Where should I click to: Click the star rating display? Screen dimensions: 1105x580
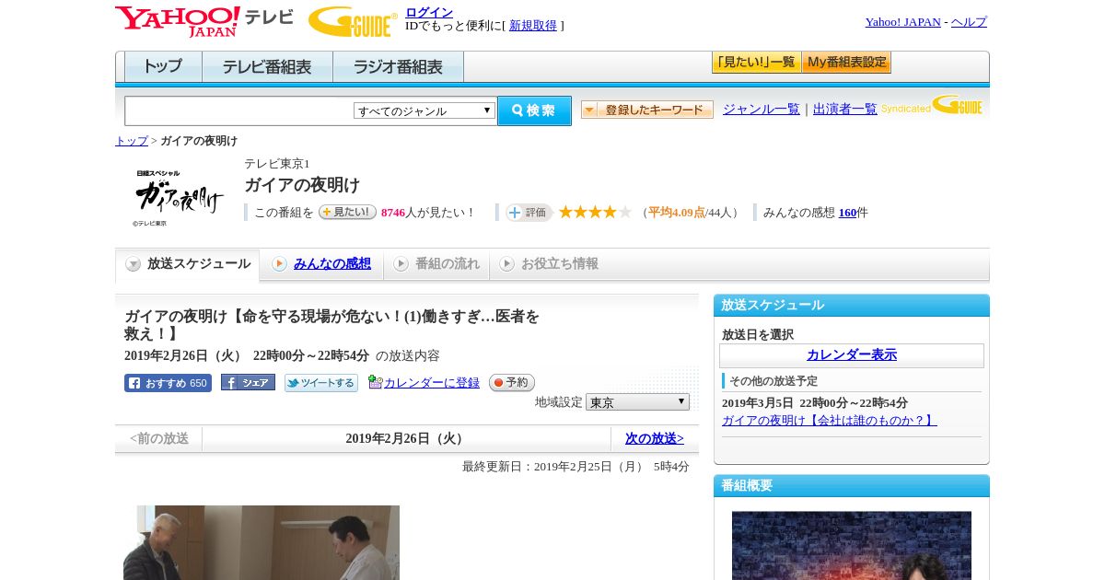click(595, 212)
